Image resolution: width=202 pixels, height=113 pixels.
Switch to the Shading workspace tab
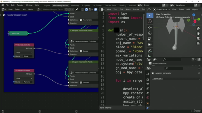click(x=122, y=5)
